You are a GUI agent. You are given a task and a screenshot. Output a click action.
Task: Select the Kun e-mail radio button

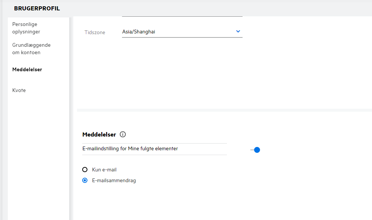[85, 170]
